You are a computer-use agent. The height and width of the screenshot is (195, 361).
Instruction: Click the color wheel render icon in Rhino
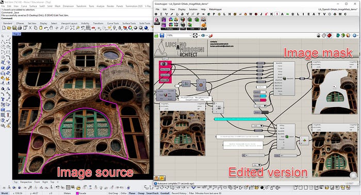point(130,28)
